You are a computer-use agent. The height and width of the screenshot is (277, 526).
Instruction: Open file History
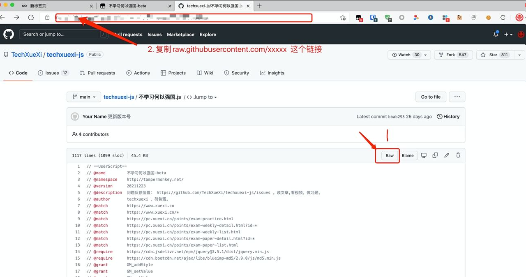click(448, 117)
